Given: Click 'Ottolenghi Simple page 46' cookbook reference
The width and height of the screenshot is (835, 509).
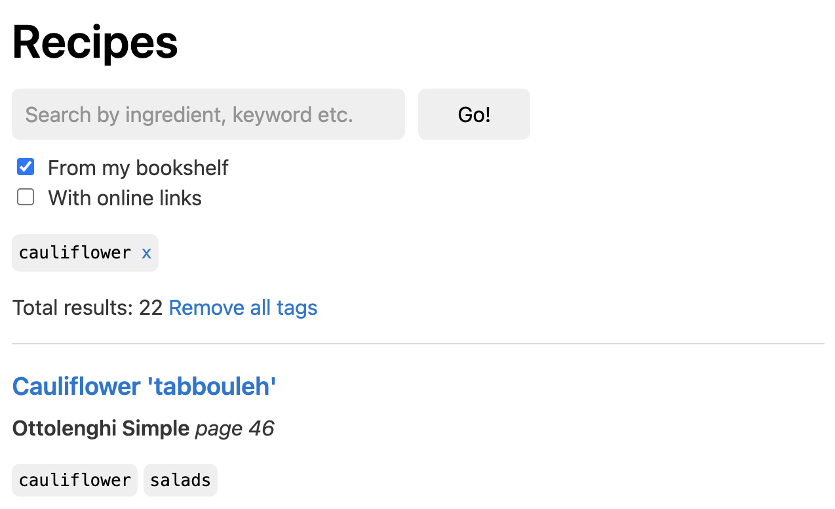Looking at the screenshot, I should (x=143, y=428).
